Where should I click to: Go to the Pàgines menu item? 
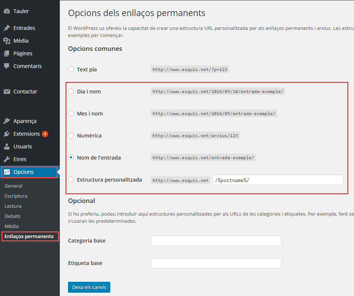click(x=23, y=53)
